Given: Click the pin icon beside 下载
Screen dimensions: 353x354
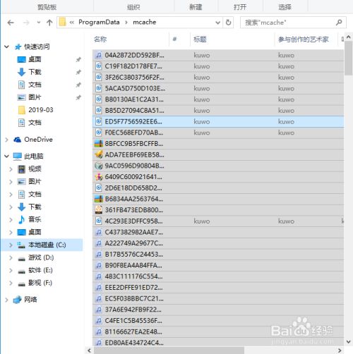Looking at the screenshot, I should 78,72.
